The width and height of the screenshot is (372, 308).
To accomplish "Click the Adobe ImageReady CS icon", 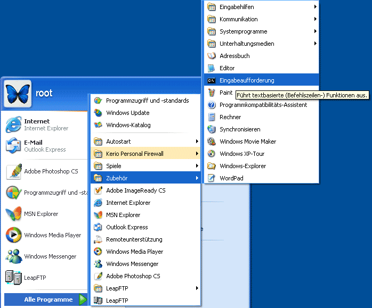I will (x=98, y=190).
